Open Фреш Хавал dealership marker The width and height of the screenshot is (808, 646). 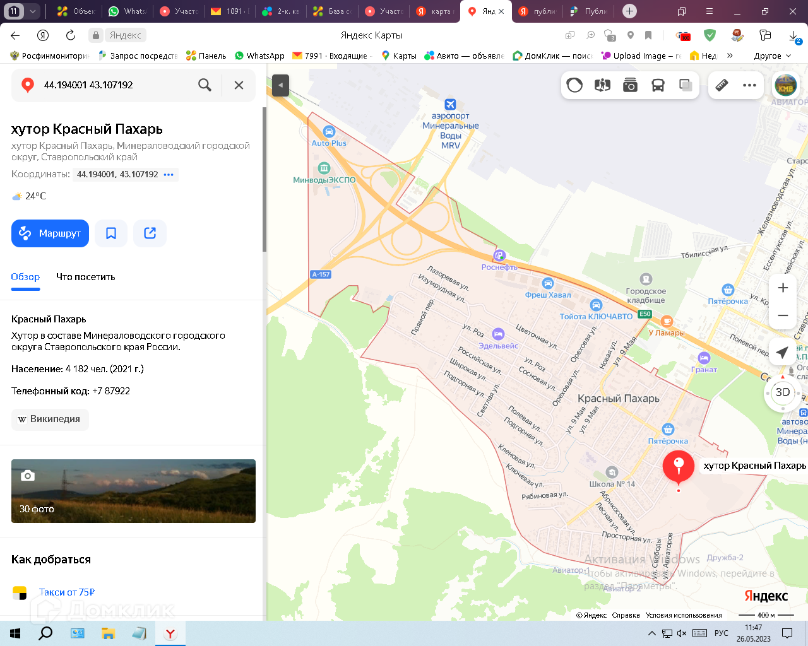click(x=548, y=283)
